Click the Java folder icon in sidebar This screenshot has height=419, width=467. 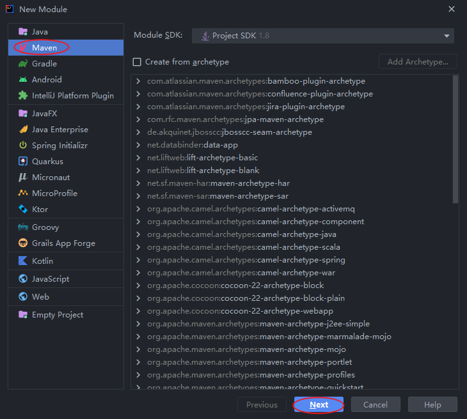point(23,31)
